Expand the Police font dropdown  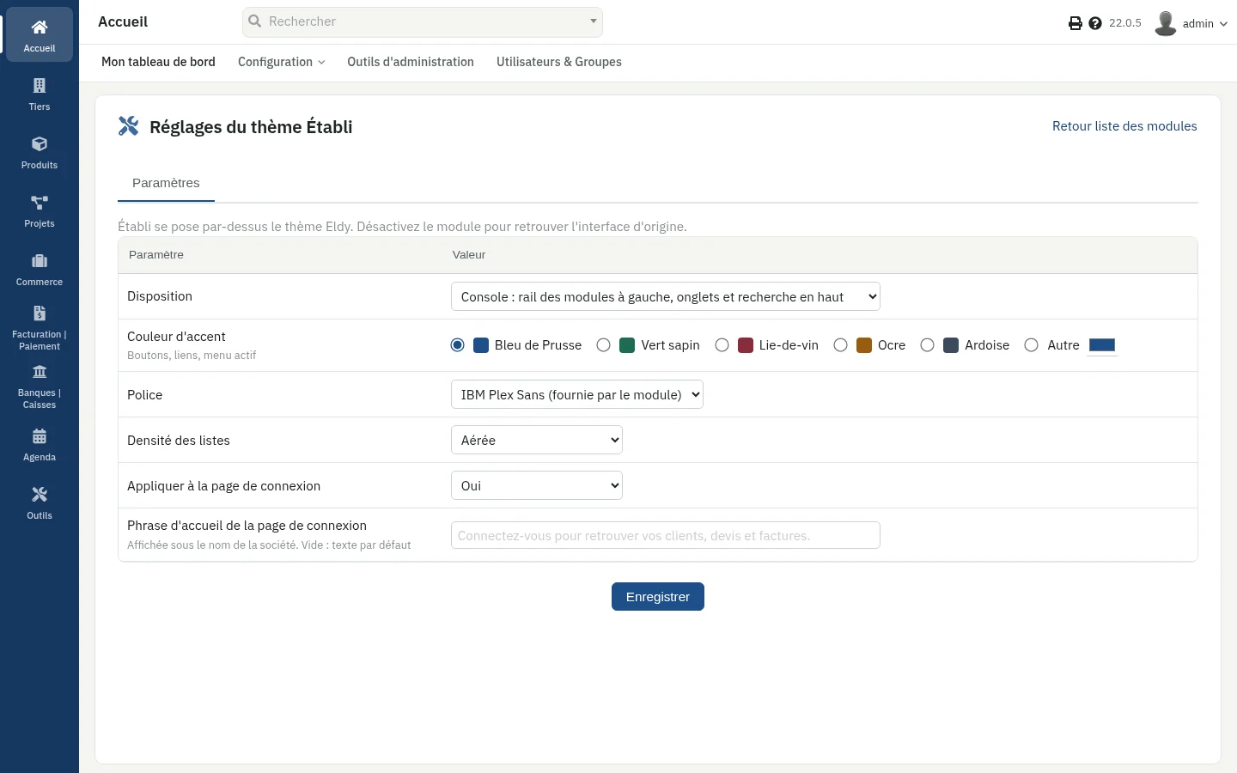tap(577, 394)
